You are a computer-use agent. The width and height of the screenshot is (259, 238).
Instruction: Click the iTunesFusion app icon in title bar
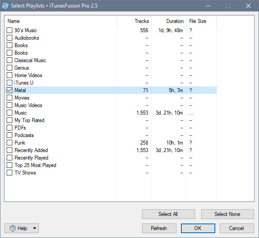(5, 6)
